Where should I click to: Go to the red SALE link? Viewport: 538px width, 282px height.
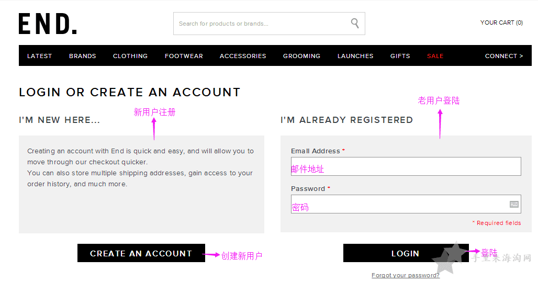tap(435, 56)
